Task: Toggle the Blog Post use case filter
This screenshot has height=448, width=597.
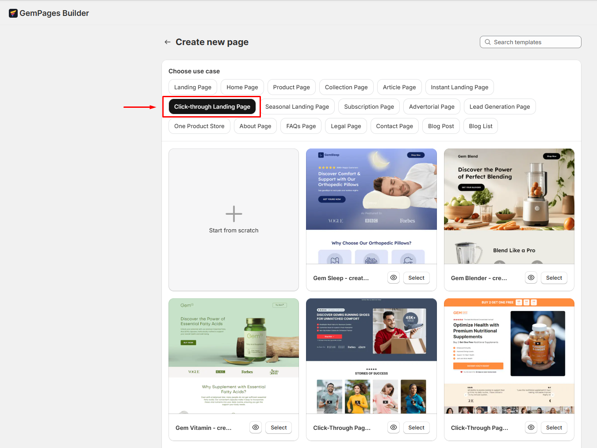Action: 440,126
